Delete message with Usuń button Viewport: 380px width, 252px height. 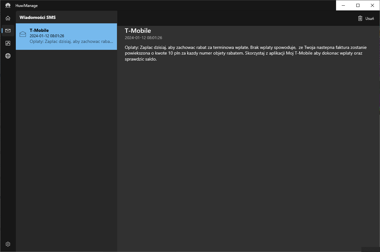coord(366,18)
